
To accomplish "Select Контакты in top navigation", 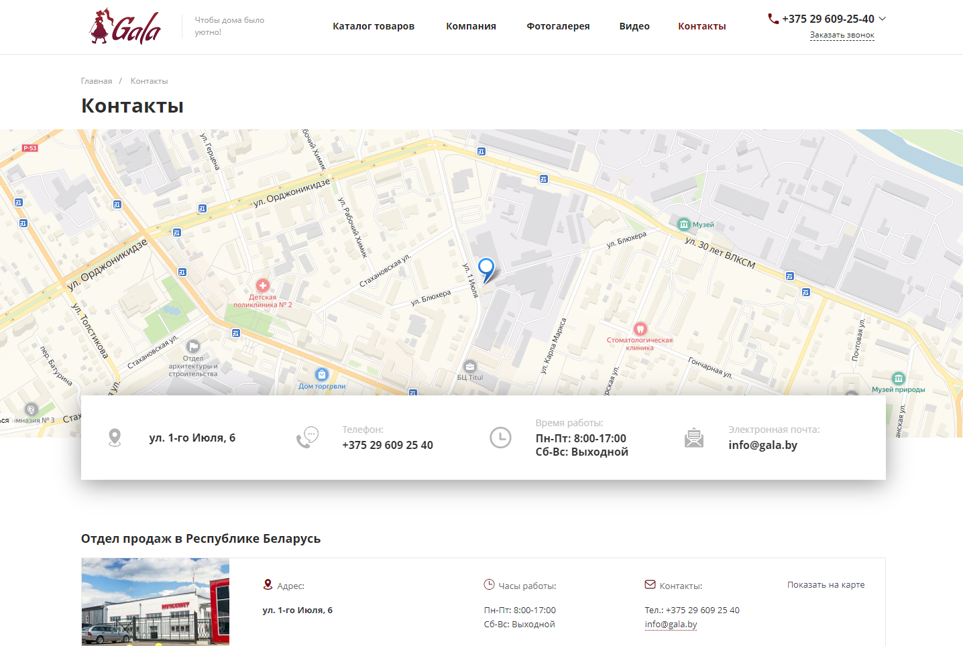I will 702,26.
